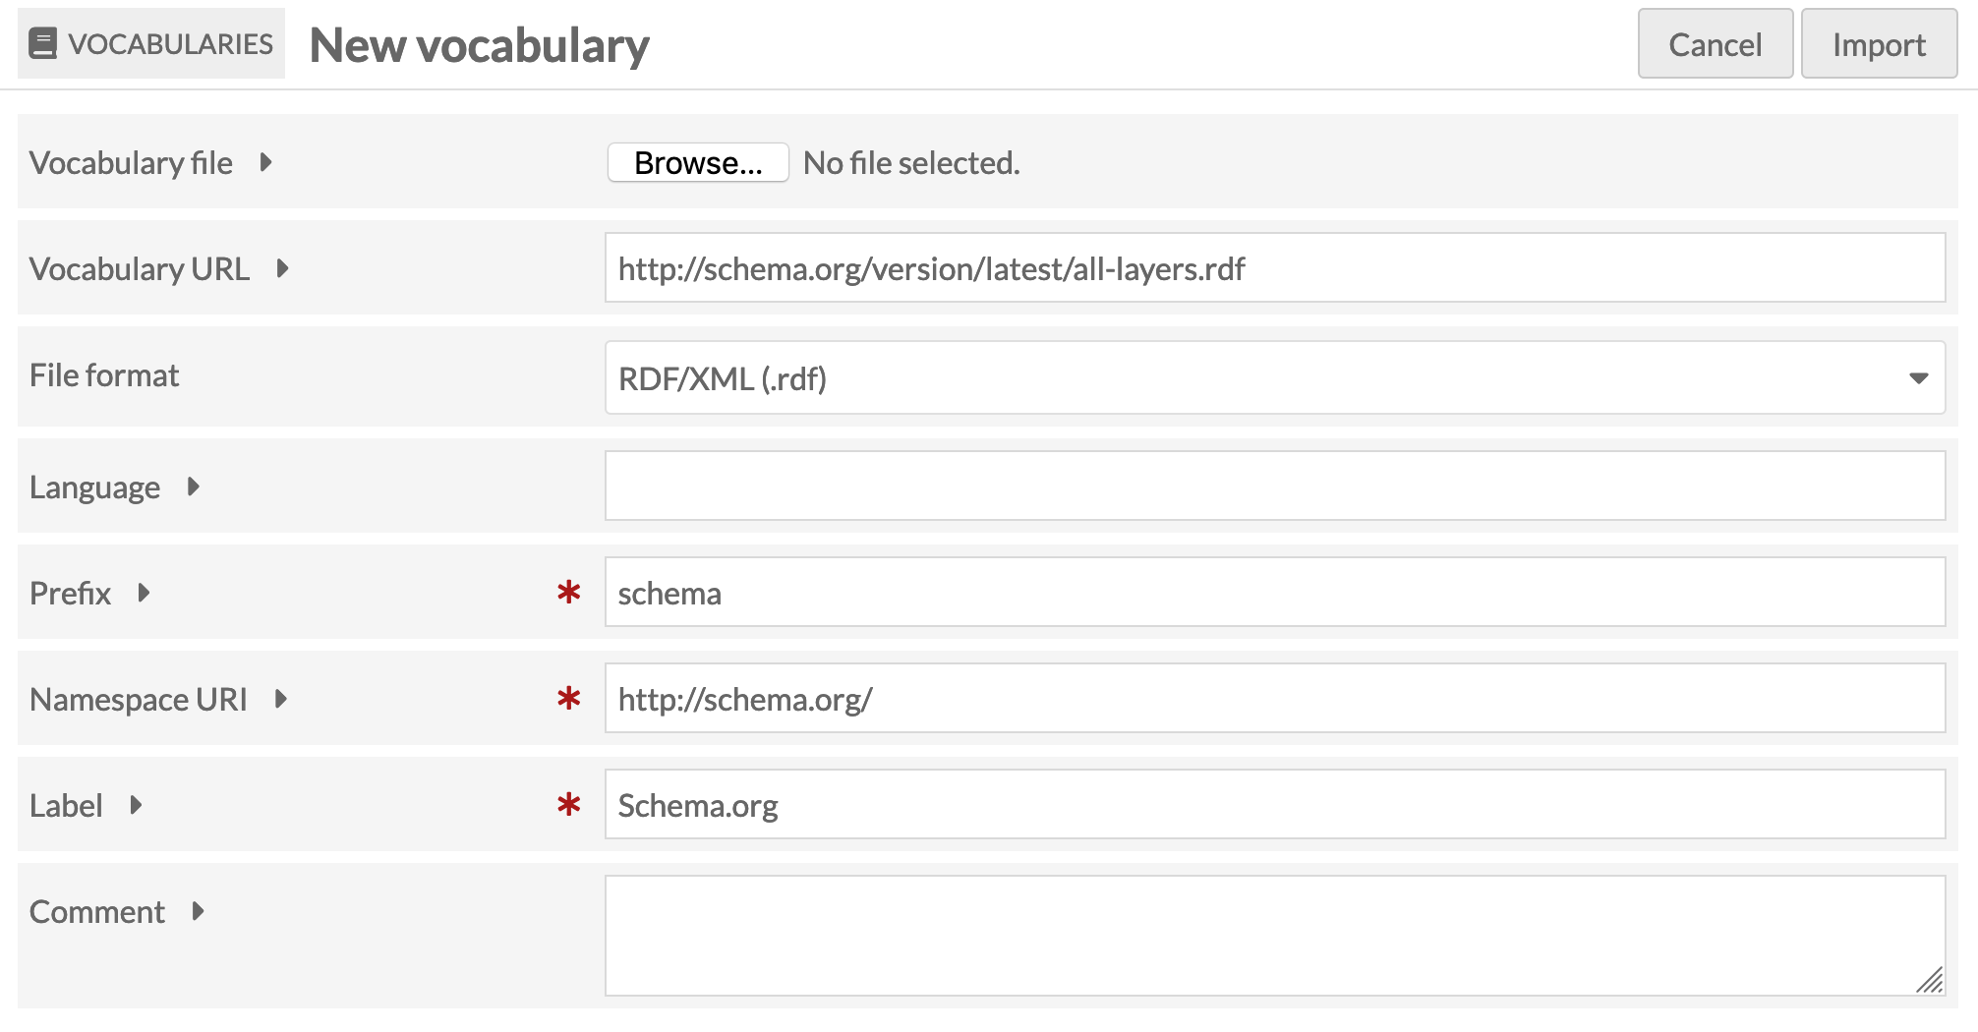Expand the Language field help arrow
Viewport: 1978px width, 1032px height.
click(193, 487)
